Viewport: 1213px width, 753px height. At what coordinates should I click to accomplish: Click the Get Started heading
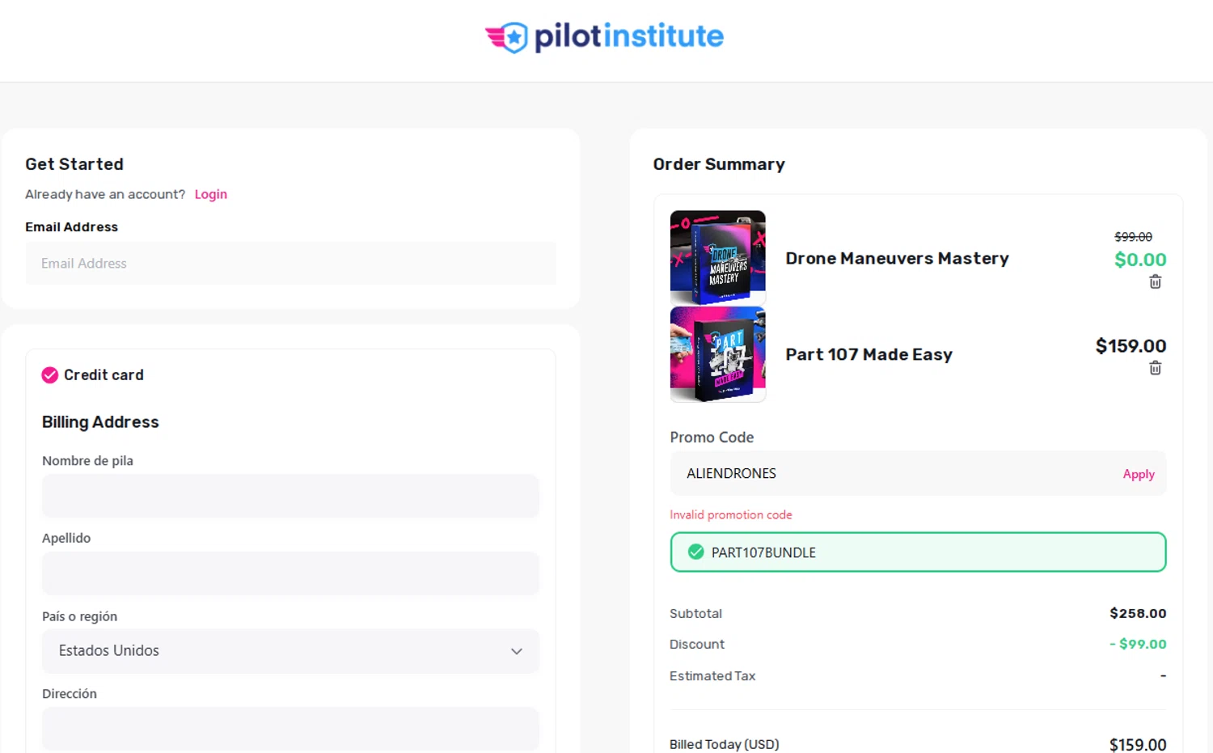pos(74,164)
